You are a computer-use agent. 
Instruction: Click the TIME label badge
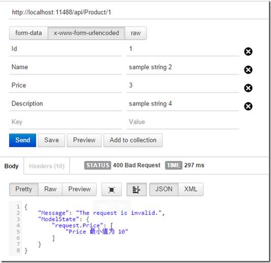pos(173,166)
